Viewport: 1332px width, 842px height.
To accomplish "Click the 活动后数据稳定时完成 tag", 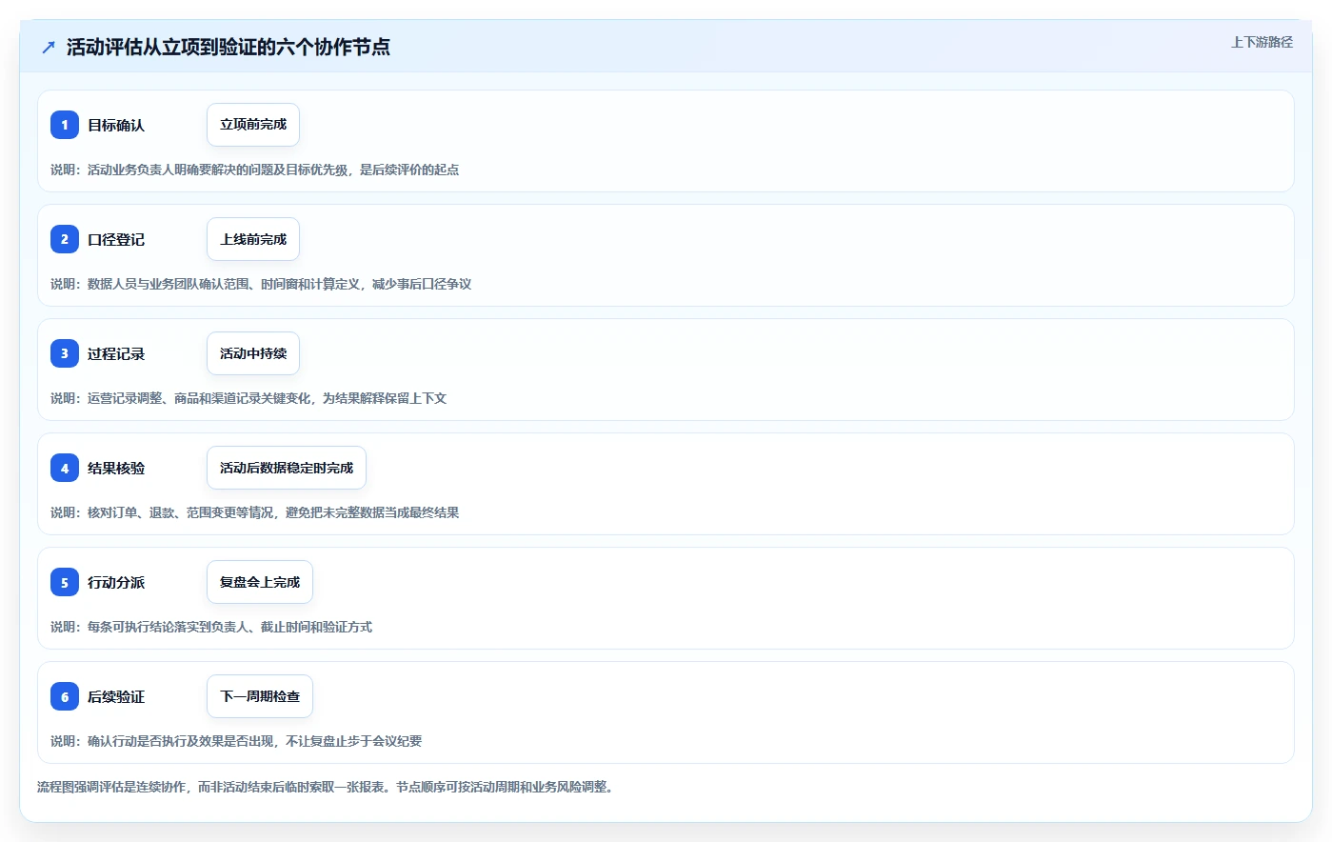I will click(287, 468).
